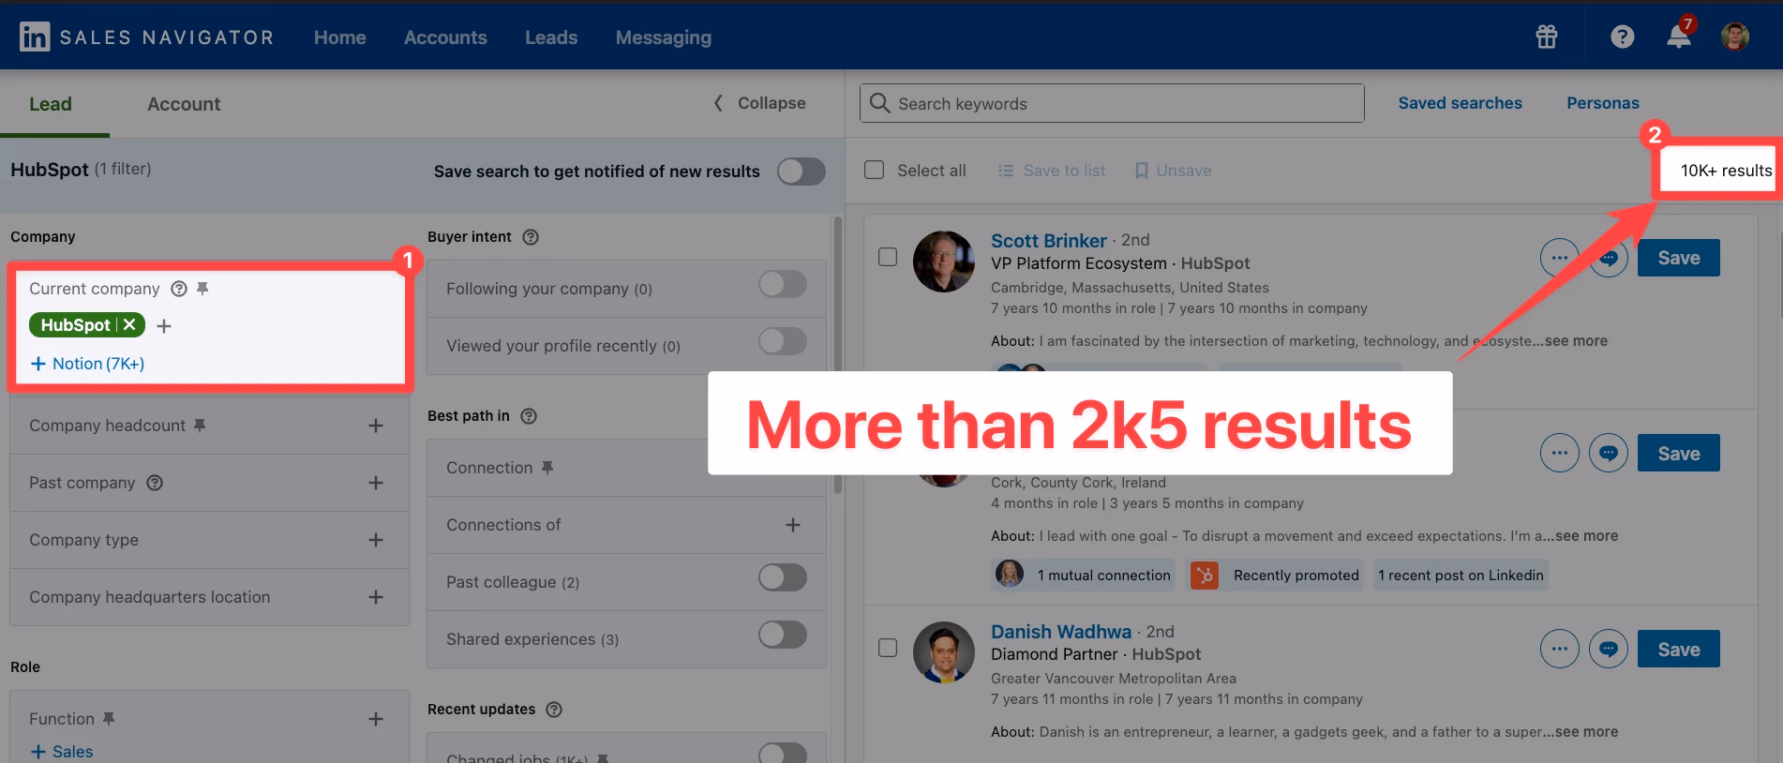The height and width of the screenshot is (763, 1783).
Task: Save the lead Scott Brinker
Action: click(x=1679, y=258)
